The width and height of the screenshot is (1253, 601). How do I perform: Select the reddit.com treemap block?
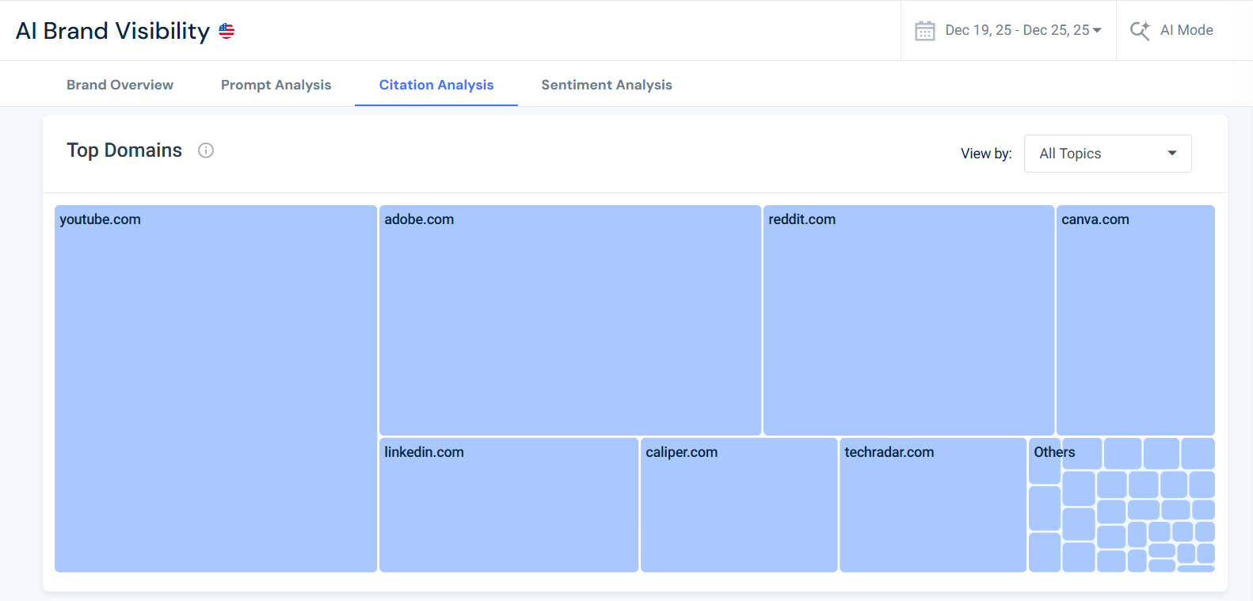(x=908, y=321)
